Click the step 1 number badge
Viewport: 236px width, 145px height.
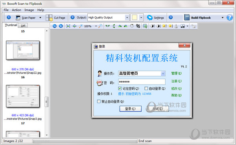[x=9, y=17]
